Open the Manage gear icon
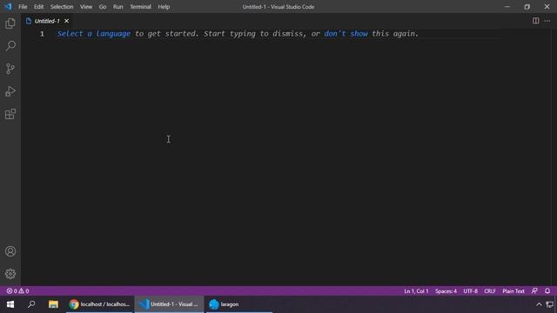Image resolution: width=557 pixels, height=313 pixels. pos(10,274)
